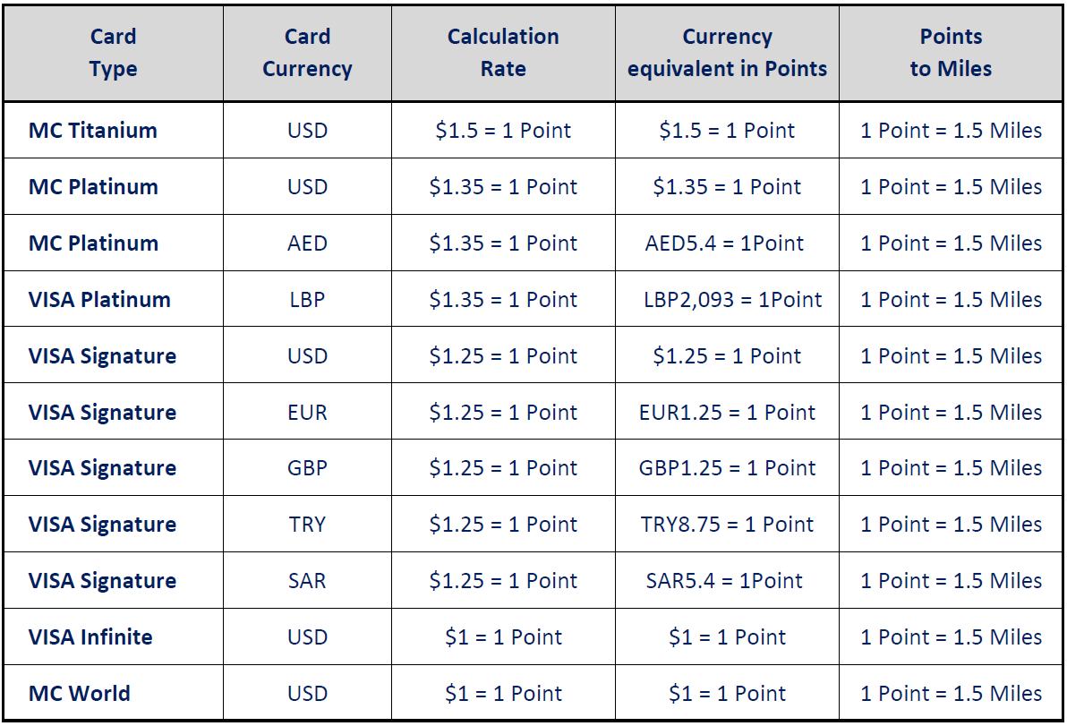This screenshot has width=1067, height=726.
Task: Click the AED currency cell
Action: pos(307,243)
